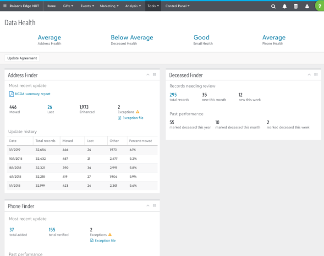Open the notifications bell
This screenshot has width=324, height=256.
(x=285, y=6)
